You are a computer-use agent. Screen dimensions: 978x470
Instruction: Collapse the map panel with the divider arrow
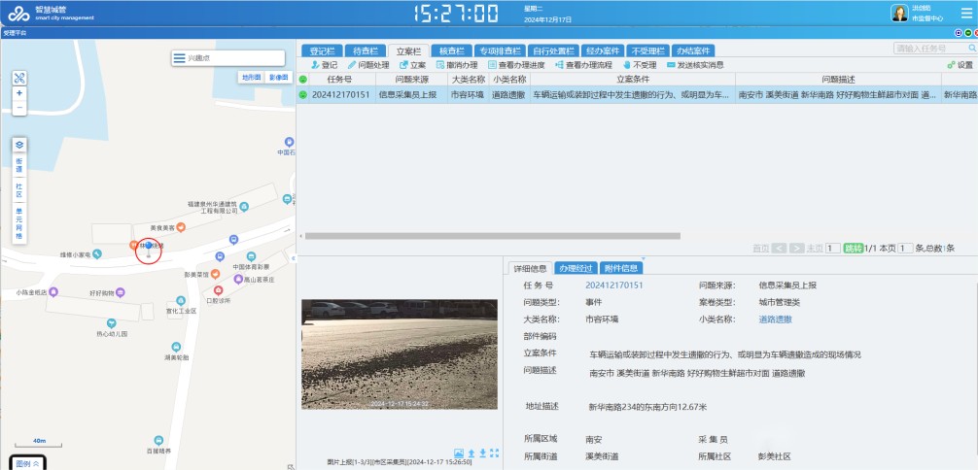[x=294, y=257]
